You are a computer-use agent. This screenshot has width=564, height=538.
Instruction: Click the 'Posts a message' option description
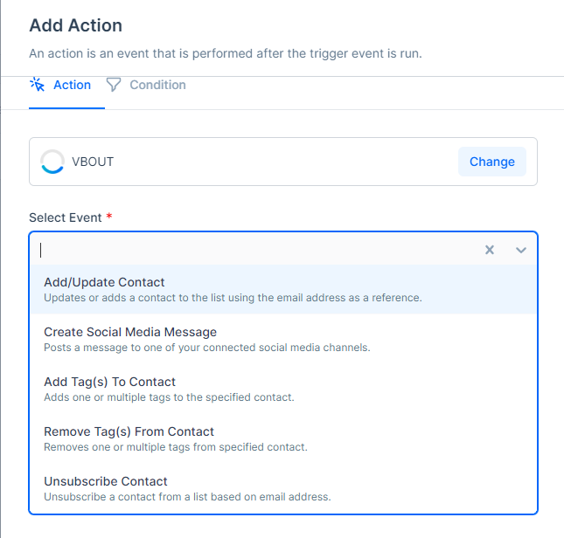coord(207,348)
